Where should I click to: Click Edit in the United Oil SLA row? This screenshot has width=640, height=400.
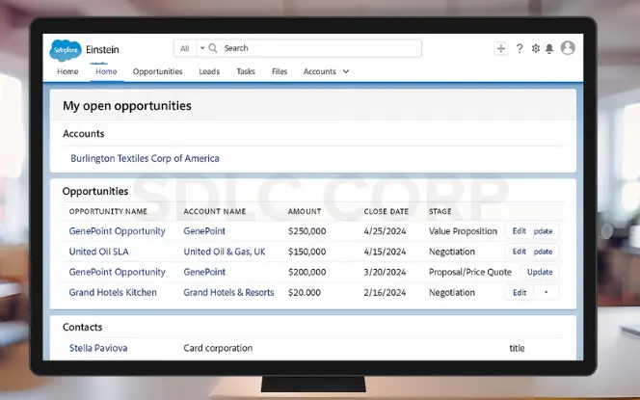[520, 252]
